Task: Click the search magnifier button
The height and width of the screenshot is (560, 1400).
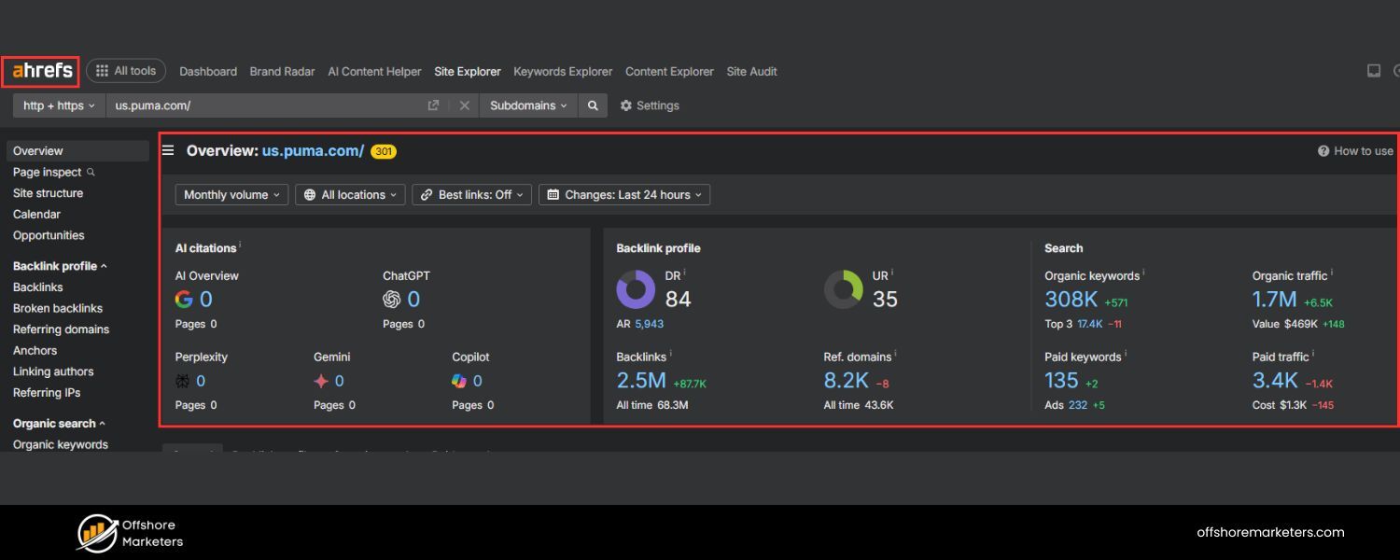Action: click(x=593, y=105)
